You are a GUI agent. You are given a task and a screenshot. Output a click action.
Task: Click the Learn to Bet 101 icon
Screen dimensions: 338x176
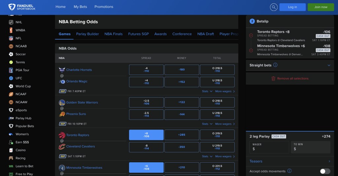click(11, 166)
